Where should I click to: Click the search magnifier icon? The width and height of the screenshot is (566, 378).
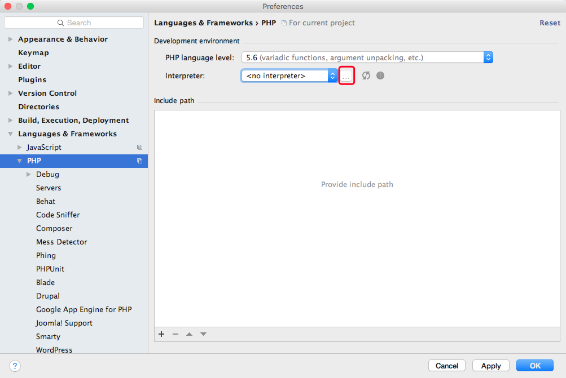[x=60, y=23]
